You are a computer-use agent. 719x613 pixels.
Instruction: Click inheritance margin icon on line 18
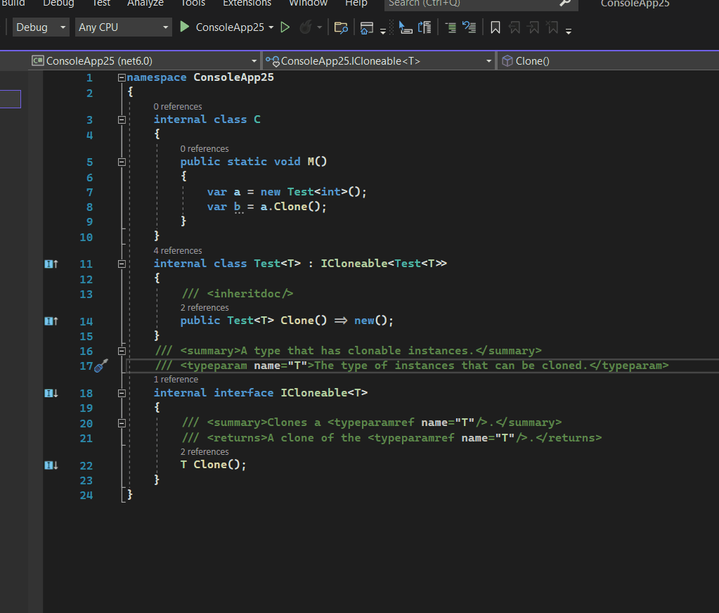coord(51,393)
